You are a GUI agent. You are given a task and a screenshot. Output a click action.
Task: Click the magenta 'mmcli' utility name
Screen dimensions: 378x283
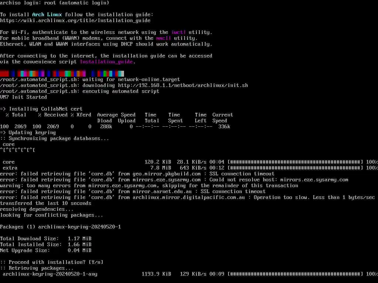pyautogui.click(x=164, y=38)
